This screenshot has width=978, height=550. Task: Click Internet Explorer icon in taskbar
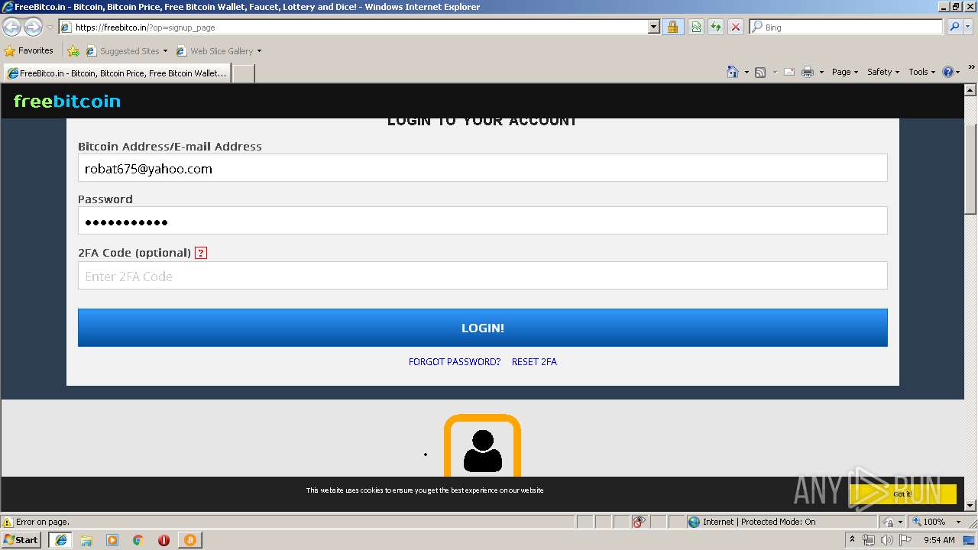61,539
